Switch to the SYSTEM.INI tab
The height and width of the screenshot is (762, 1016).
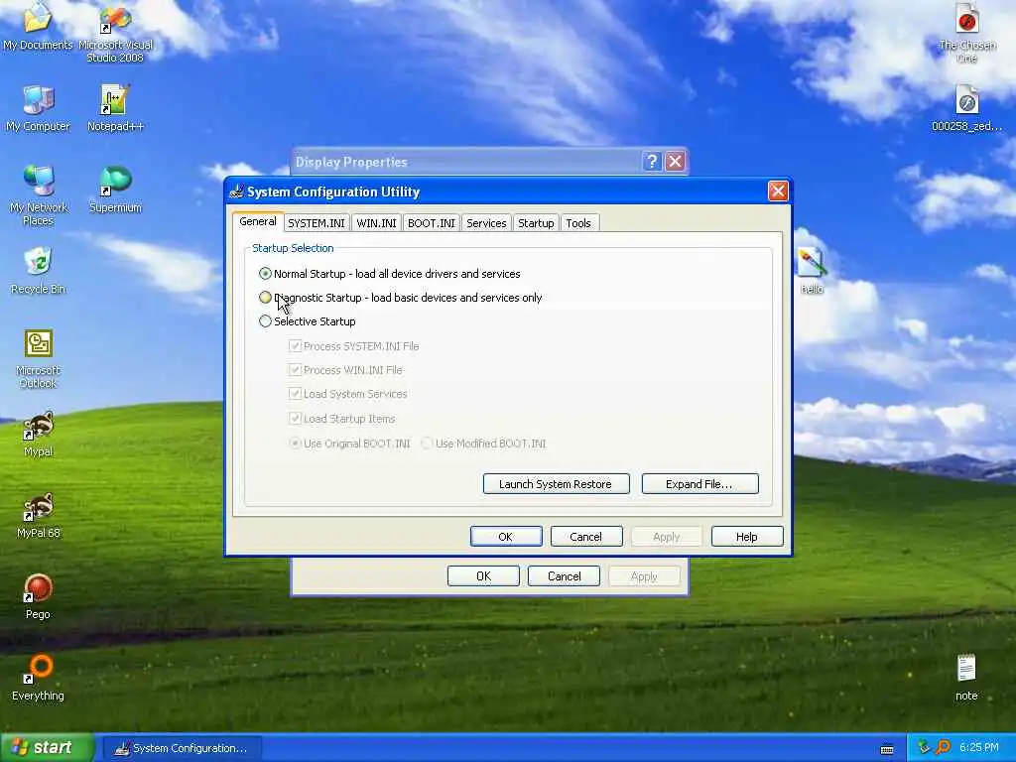317,223
